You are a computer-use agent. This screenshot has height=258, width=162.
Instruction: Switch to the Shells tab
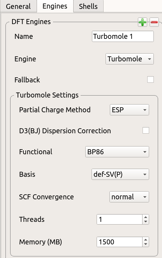[88, 7]
